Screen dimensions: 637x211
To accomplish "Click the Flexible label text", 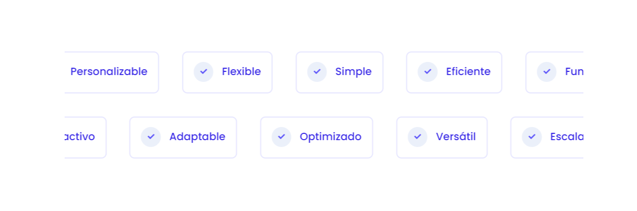I will (x=241, y=72).
